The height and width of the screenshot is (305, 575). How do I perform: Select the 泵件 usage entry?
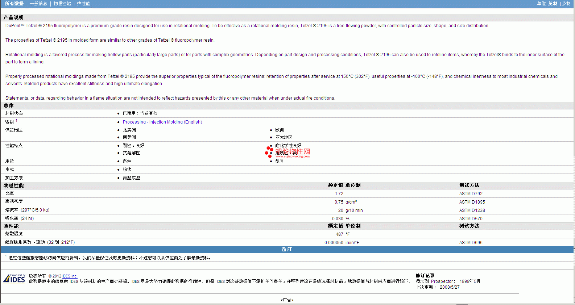coord(127,161)
